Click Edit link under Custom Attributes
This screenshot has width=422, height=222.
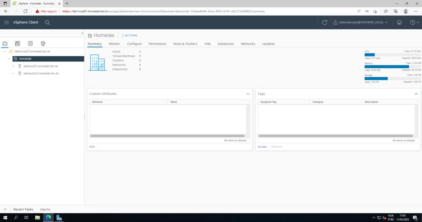[93, 146]
